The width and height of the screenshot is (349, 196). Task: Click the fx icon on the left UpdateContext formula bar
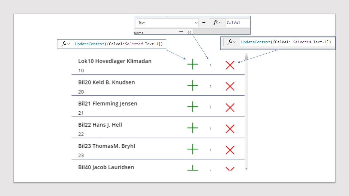64,44
